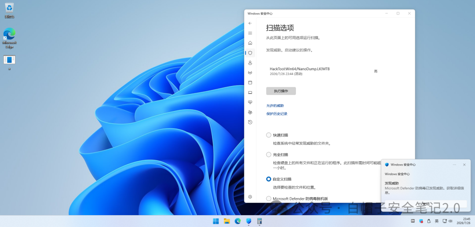The width and height of the screenshot is (475, 227).
Task: Maximize Windows 安全中心 window
Action: [398, 13]
